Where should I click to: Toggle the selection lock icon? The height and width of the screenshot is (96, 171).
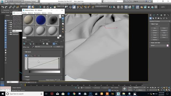coord(79,88)
